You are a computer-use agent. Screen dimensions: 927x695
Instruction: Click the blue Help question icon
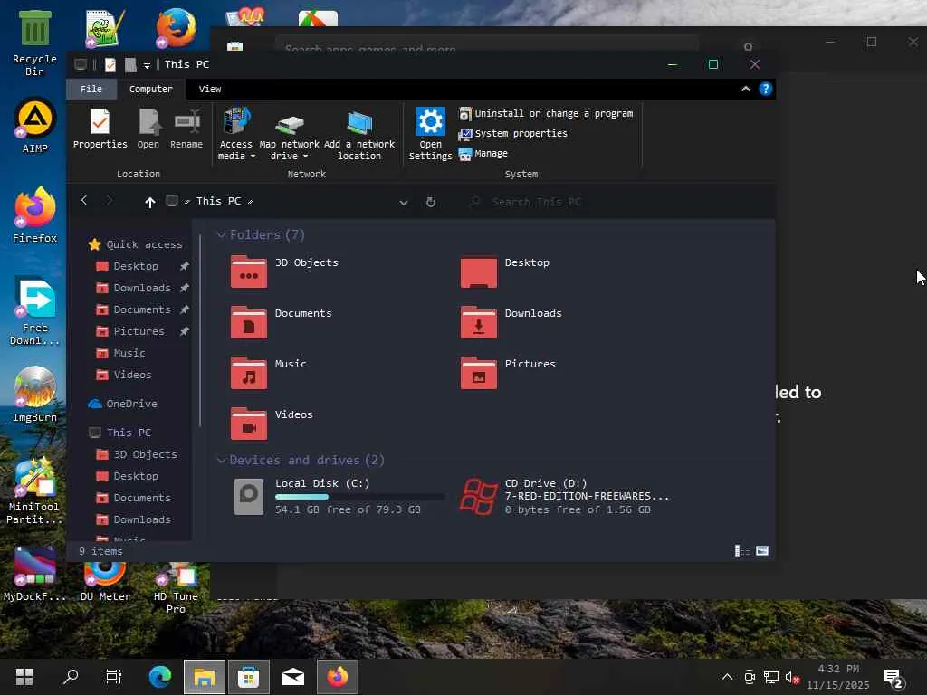[x=766, y=89]
